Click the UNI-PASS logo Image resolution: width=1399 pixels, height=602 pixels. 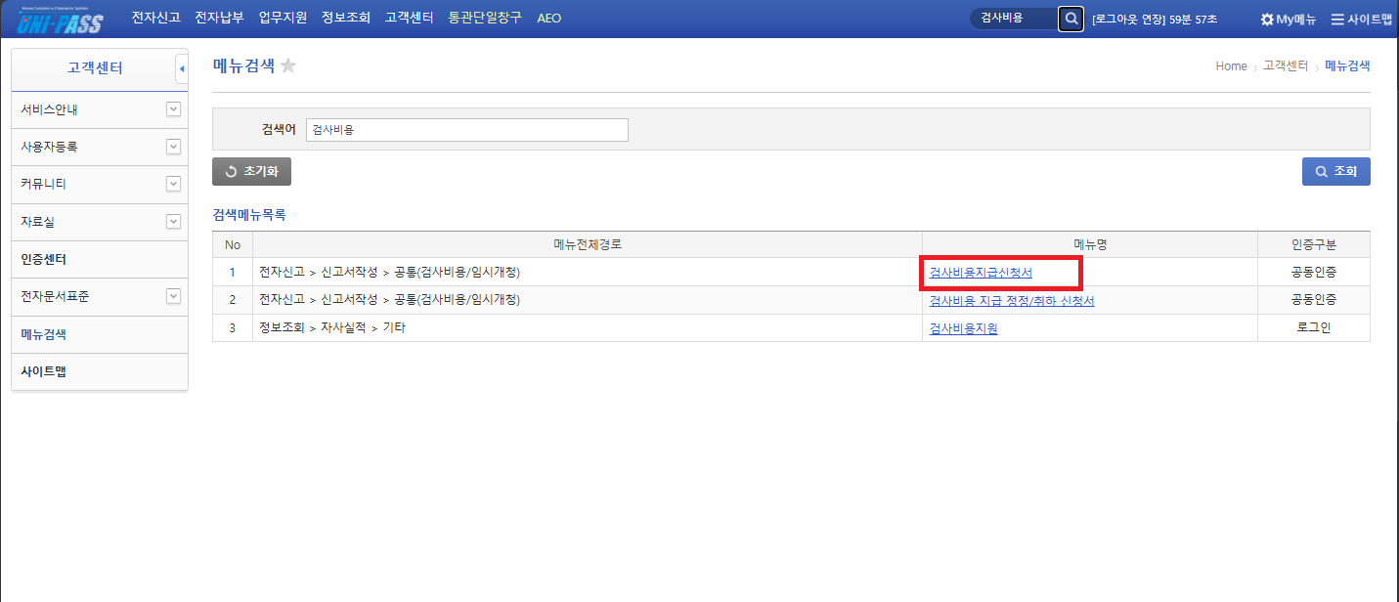coord(61,20)
